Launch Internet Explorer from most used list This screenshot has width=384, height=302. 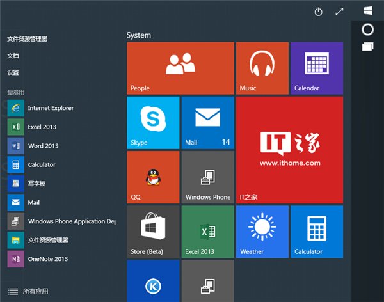pyautogui.click(x=61, y=108)
